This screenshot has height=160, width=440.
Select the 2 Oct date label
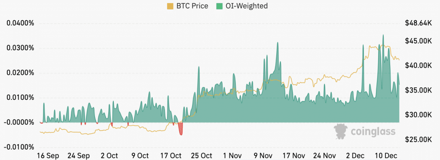[109, 155]
